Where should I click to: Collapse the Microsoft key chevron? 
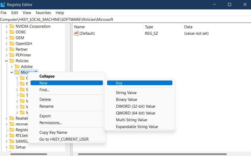pos(12,72)
